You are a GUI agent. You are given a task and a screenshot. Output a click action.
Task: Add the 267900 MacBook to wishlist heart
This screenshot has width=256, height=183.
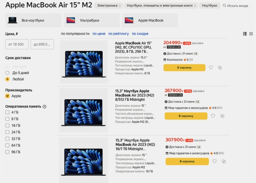(213, 116)
